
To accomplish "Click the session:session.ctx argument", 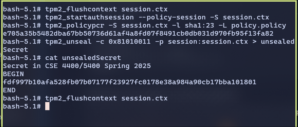I will pos(208,42).
